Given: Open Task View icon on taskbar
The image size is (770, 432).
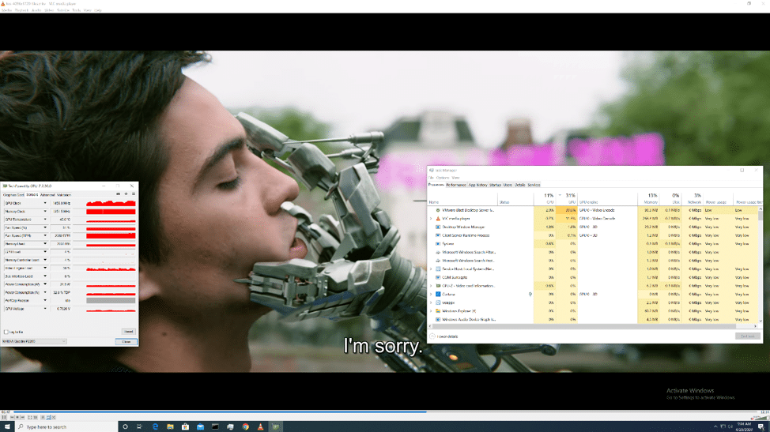Looking at the screenshot, I should click(140, 426).
